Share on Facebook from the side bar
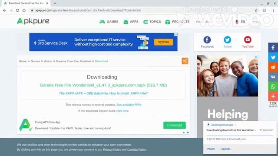The height and width of the screenshot is (156, 278). coord(273,47)
